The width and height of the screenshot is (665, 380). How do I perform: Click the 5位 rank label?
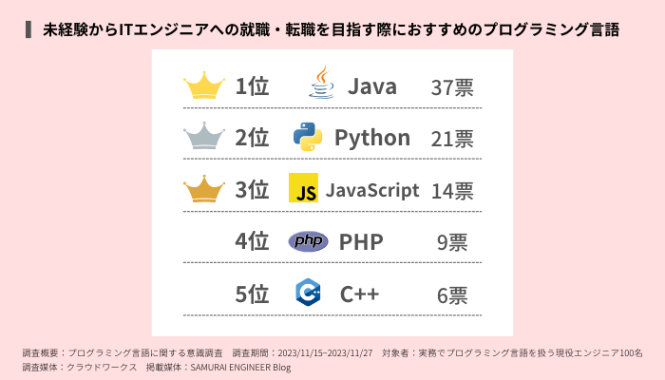(x=252, y=294)
